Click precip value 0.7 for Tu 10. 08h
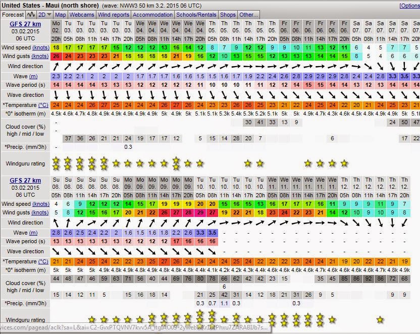This screenshot has width=420, height=334. pos(212,303)
